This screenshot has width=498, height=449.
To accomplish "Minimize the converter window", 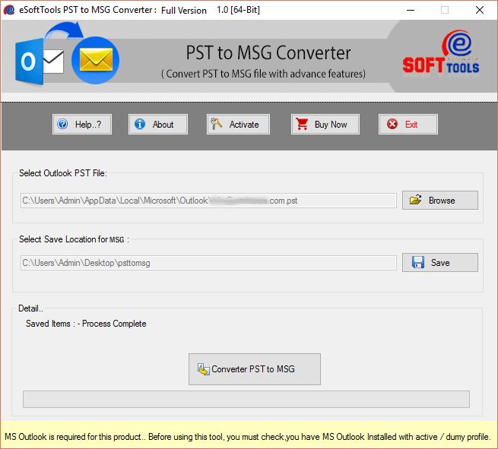I will (411, 10).
